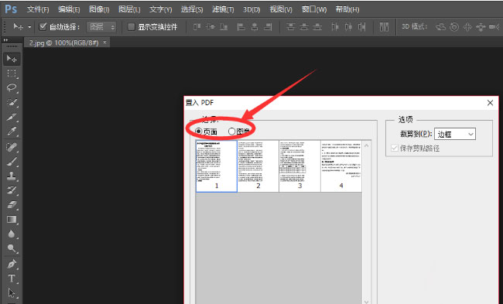Select the Lasso tool
This screenshot has height=304, width=503.
tap(12, 88)
